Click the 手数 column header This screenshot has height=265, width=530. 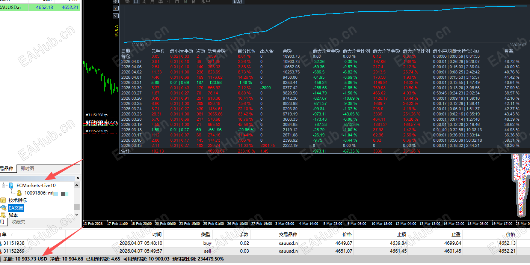point(243,234)
